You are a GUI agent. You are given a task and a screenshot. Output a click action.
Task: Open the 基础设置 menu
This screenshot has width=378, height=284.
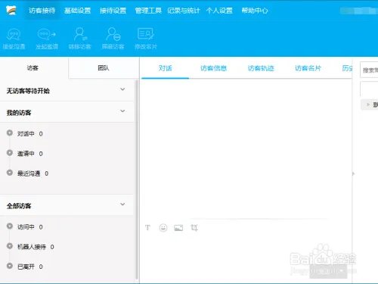click(77, 11)
